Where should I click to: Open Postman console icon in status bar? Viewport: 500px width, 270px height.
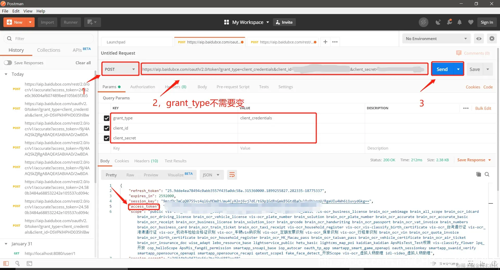click(29, 263)
